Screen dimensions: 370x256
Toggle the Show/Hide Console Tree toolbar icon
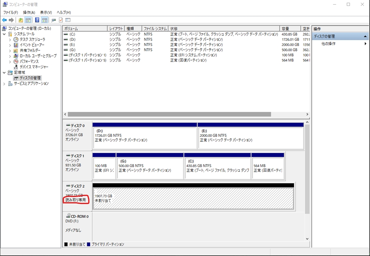(28, 20)
